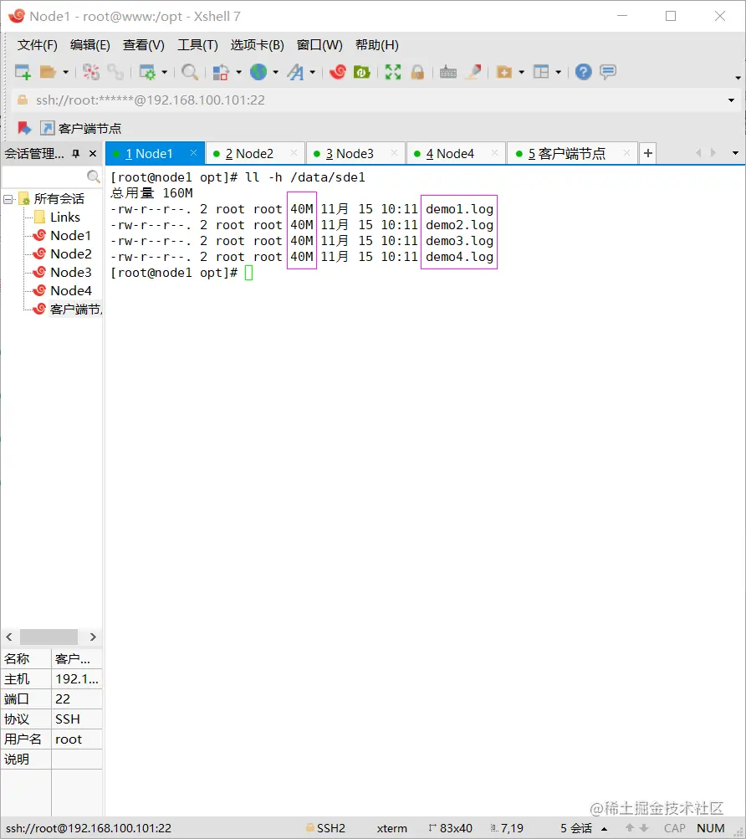Close the 1 Node1 tab

(194, 153)
